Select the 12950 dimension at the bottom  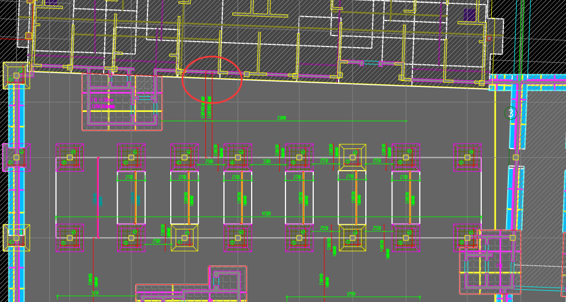(350, 294)
